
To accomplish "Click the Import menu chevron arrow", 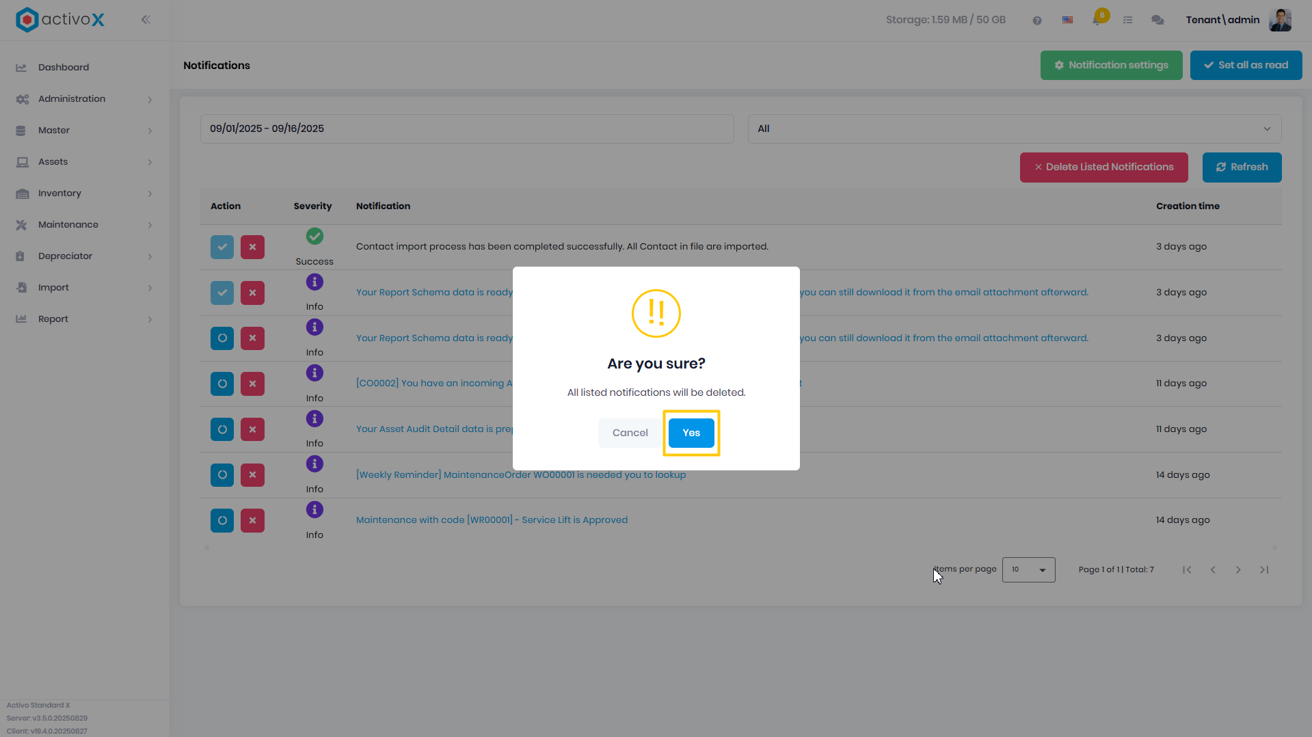I will pos(150,288).
